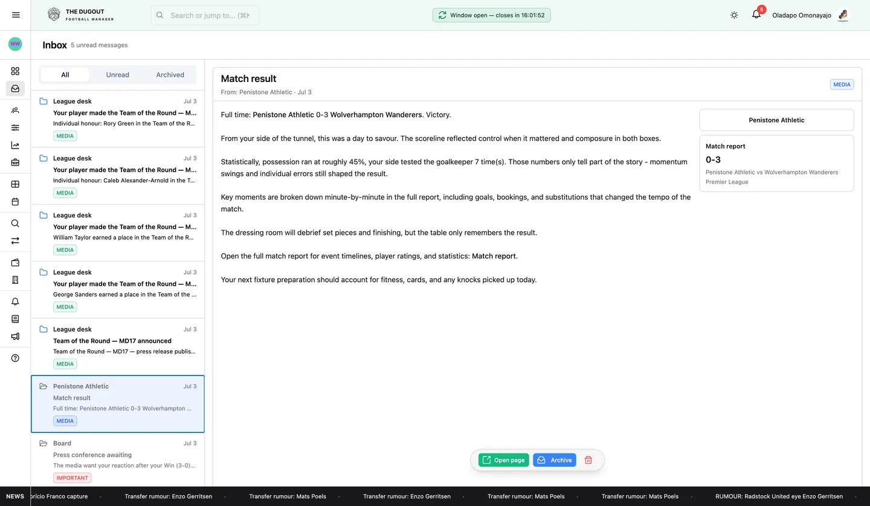The height and width of the screenshot is (506, 870).
Task: Open League desk message about William Taylor
Action: tap(118, 233)
